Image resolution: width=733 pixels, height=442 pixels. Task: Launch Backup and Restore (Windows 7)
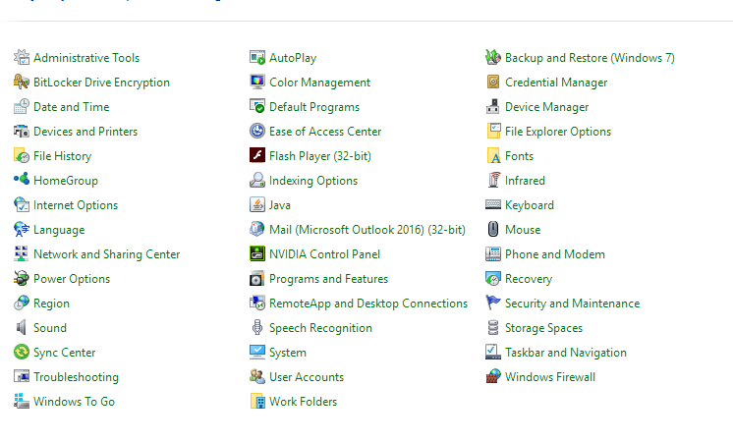click(x=590, y=58)
